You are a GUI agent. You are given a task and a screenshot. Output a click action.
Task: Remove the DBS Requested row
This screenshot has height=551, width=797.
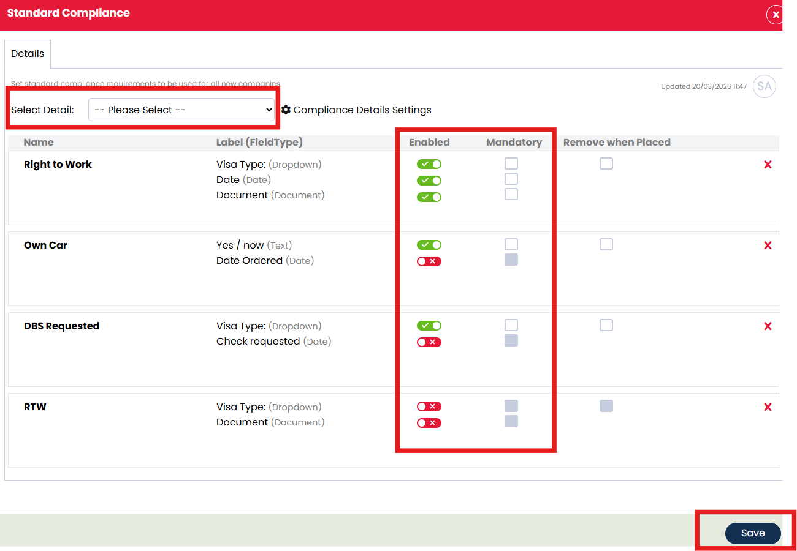768,326
